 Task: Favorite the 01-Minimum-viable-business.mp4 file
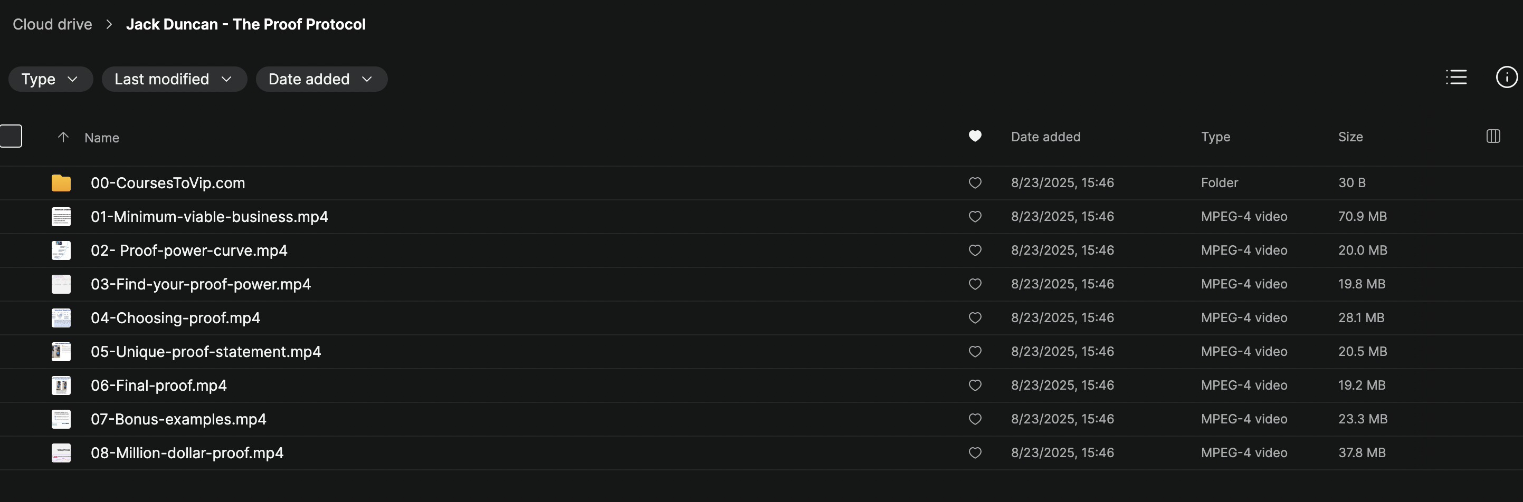[x=975, y=217]
